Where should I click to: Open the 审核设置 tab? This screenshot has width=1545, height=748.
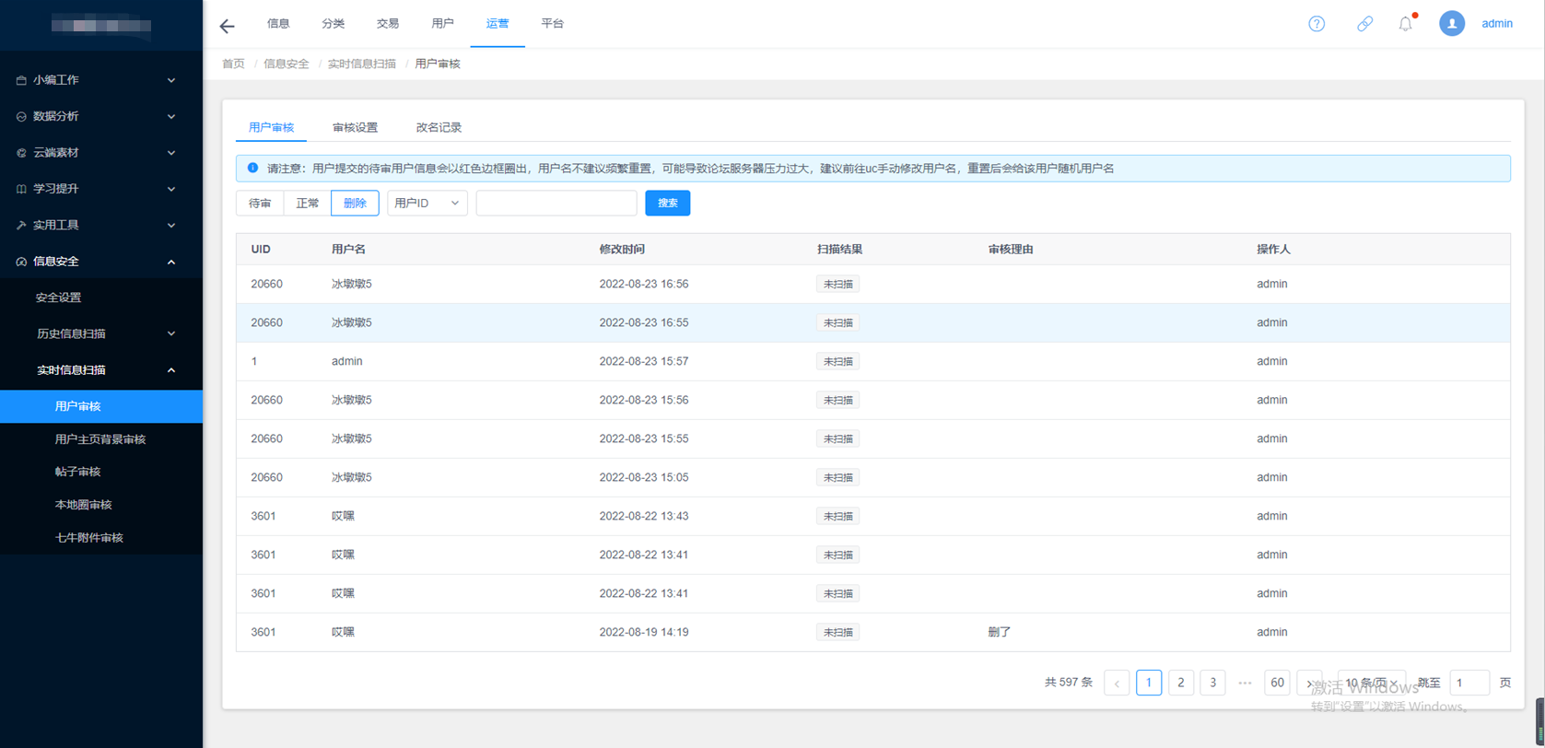coord(355,128)
